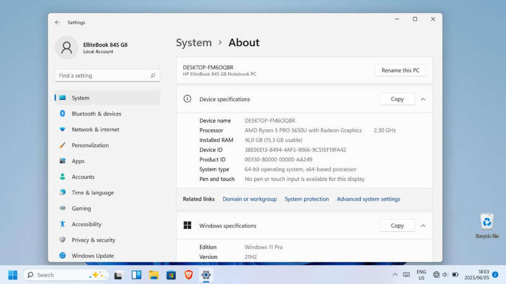Open Privacy & security settings
This screenshot has height=284, width=506.
click(x=107, y=240)
